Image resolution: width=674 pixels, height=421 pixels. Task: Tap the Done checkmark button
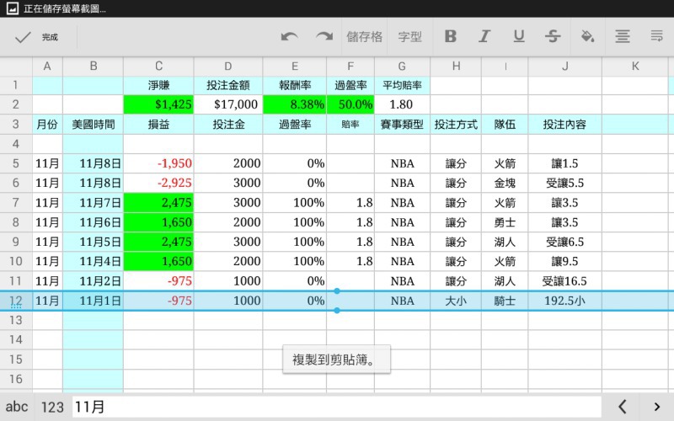[x=36, y=37]
